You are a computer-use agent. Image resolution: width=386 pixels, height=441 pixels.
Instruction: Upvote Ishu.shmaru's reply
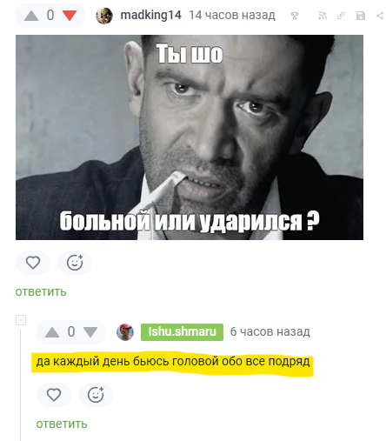tap(52, 332)
